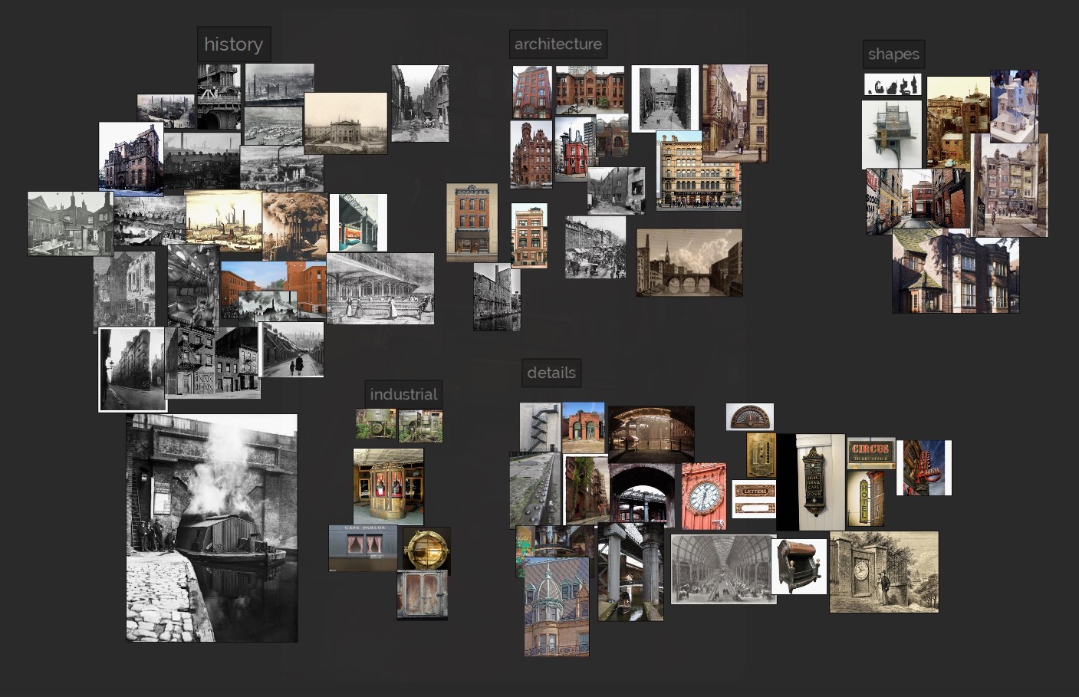
Task: Select the large steaming canal boat photo
Action: [x=212, y=528]
